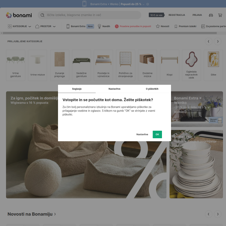This screenshot has width=226, height=226.
Task: Show previous popular categories
Action: [x=209, y=41]
